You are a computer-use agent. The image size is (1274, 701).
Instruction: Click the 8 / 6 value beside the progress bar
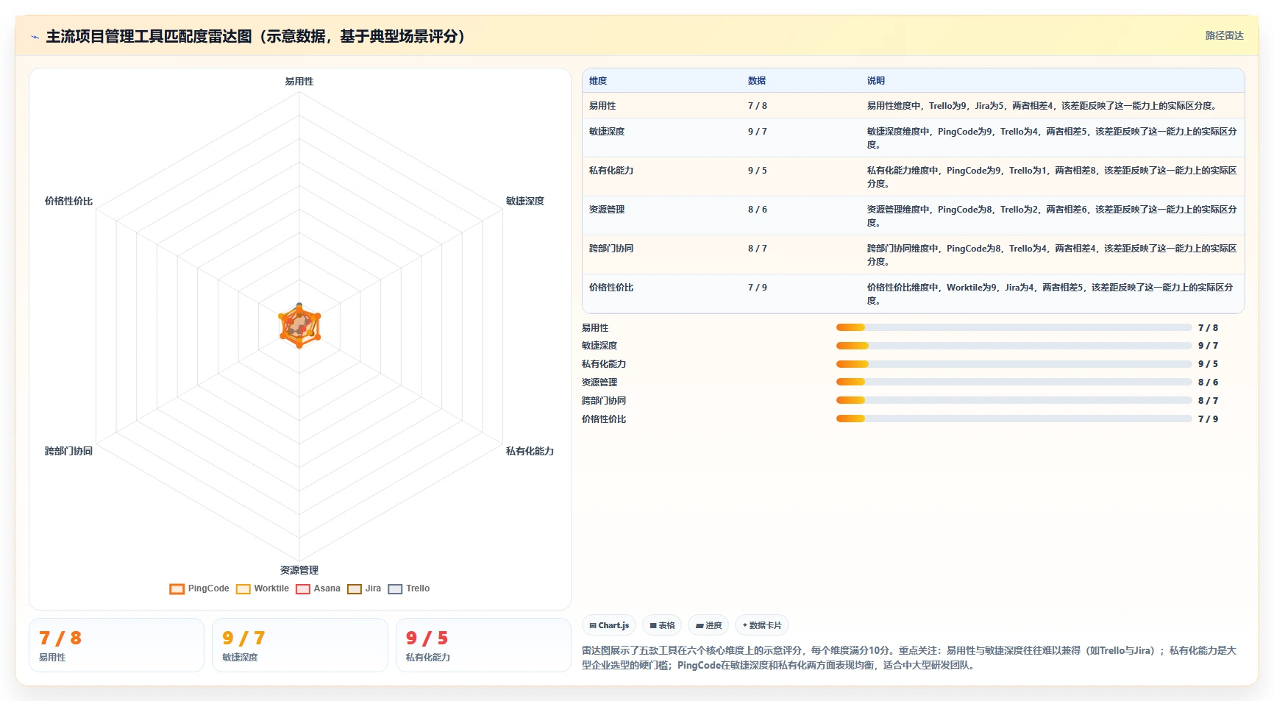point(1208,382)
